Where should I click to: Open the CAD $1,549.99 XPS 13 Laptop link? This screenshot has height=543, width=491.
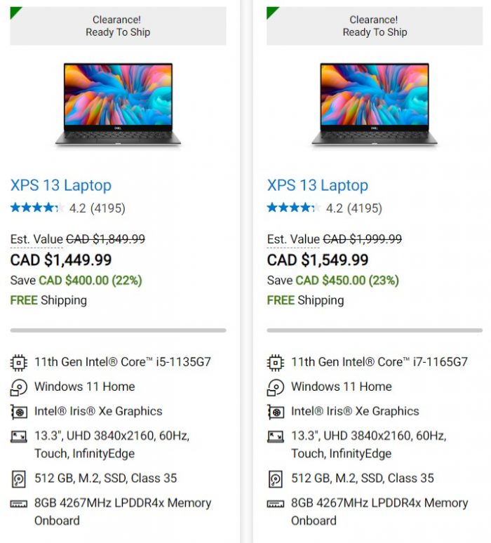point(318,185)
